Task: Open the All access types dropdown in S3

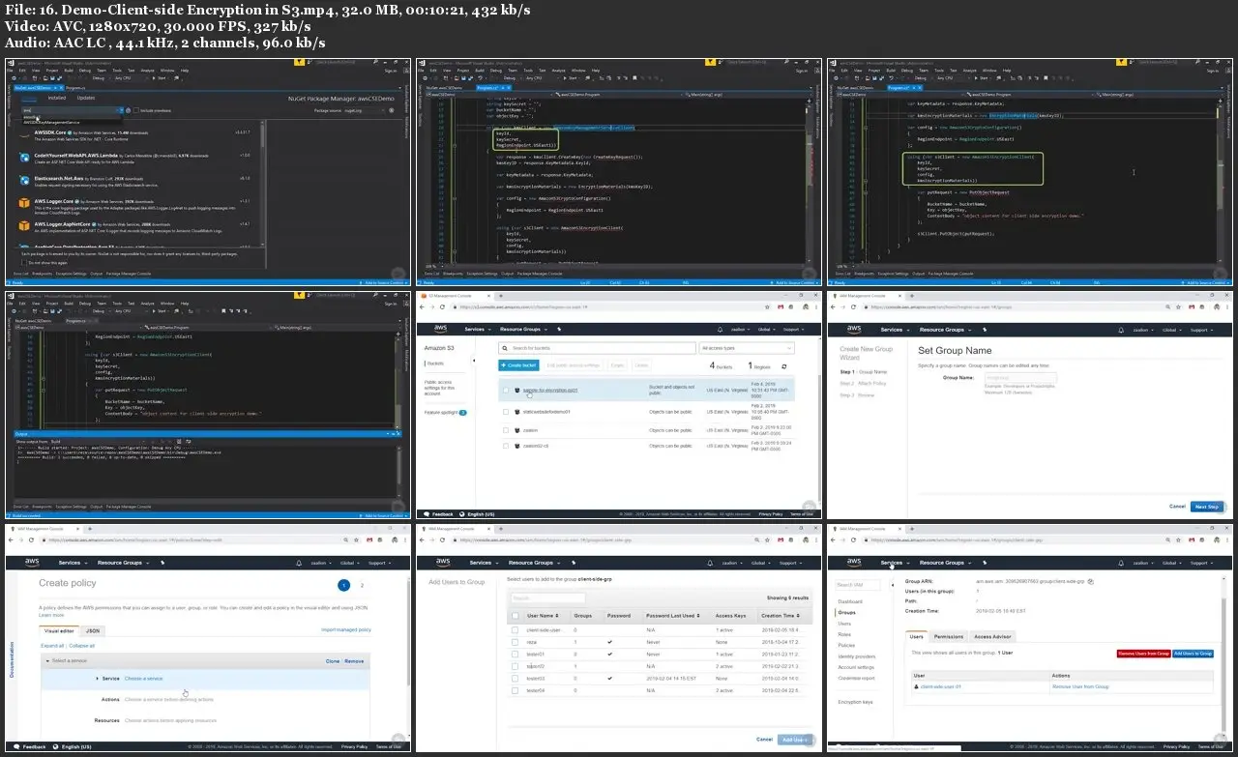Action: (x=749, y=348)
